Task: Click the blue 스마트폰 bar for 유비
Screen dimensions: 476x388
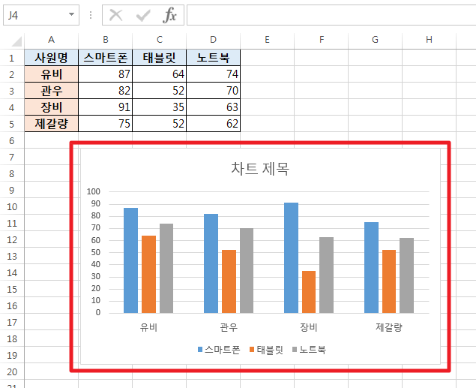Action: (x=131, y=260)
